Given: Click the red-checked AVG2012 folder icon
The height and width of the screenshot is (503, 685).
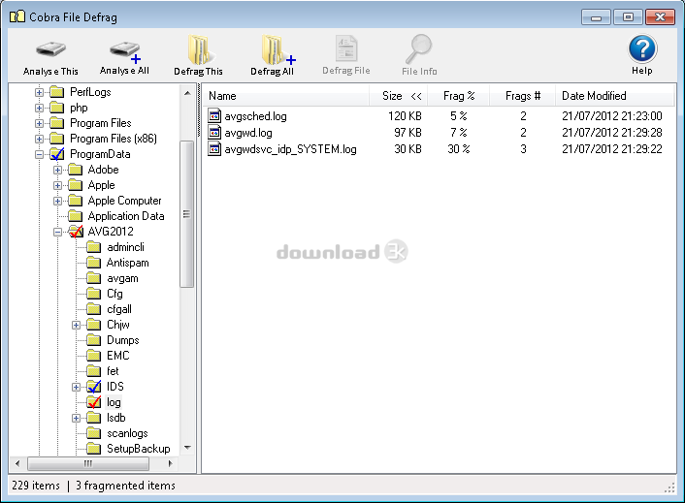Looking at the screenshot, I should click(x=76, y=232).
